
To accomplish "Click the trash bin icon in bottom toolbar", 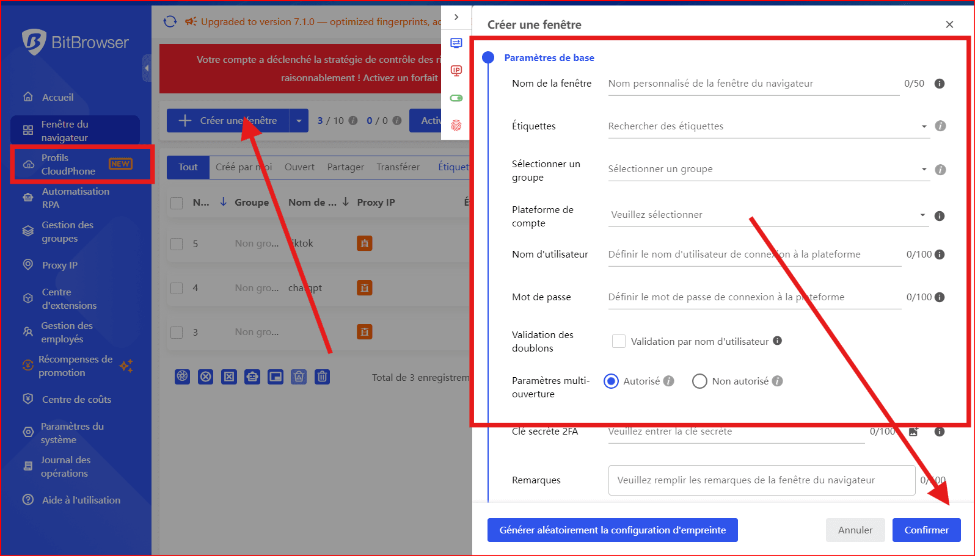I will (x=323, y=377).
